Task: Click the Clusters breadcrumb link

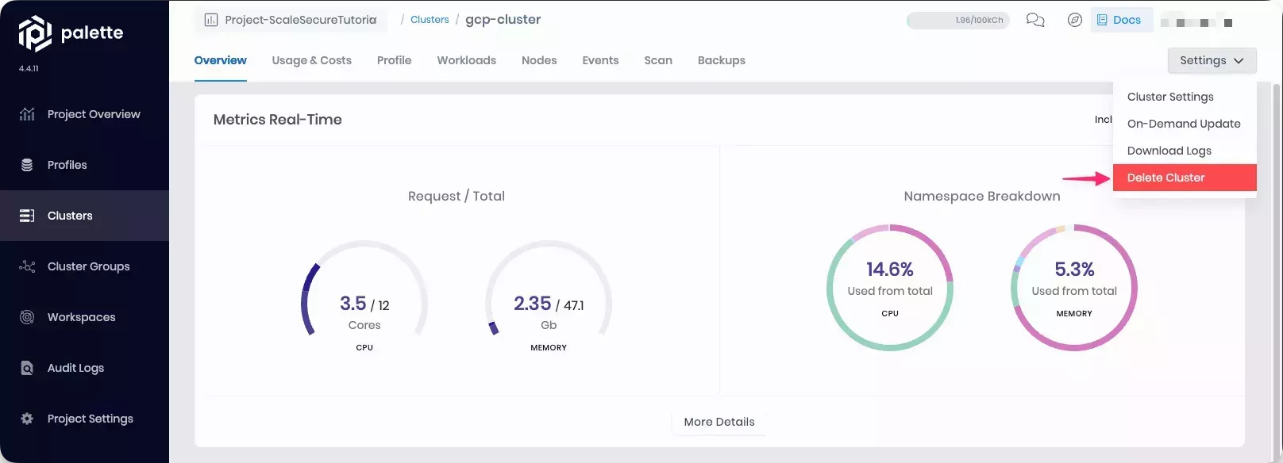Action: [430, 20]
